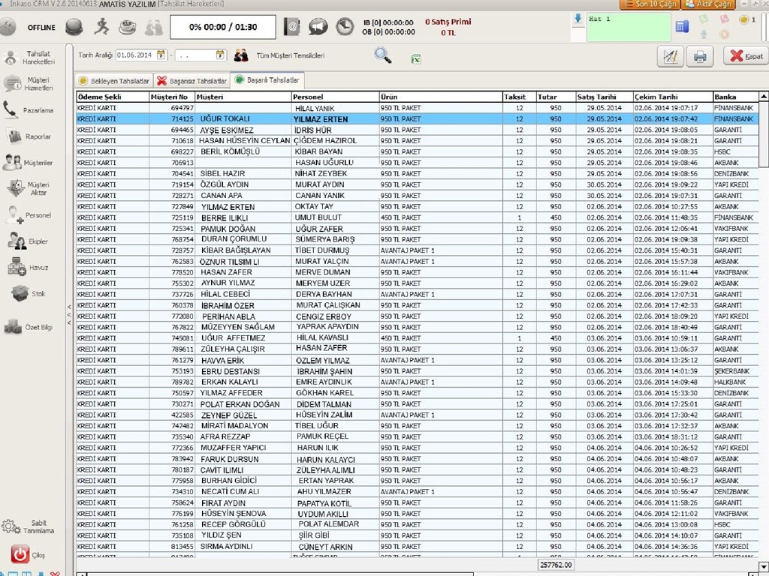The width and height of the screenshot is (769, 576).
Task: Click the 0% 00:00 / 01:30 timer display
Action: pos(222,27)
